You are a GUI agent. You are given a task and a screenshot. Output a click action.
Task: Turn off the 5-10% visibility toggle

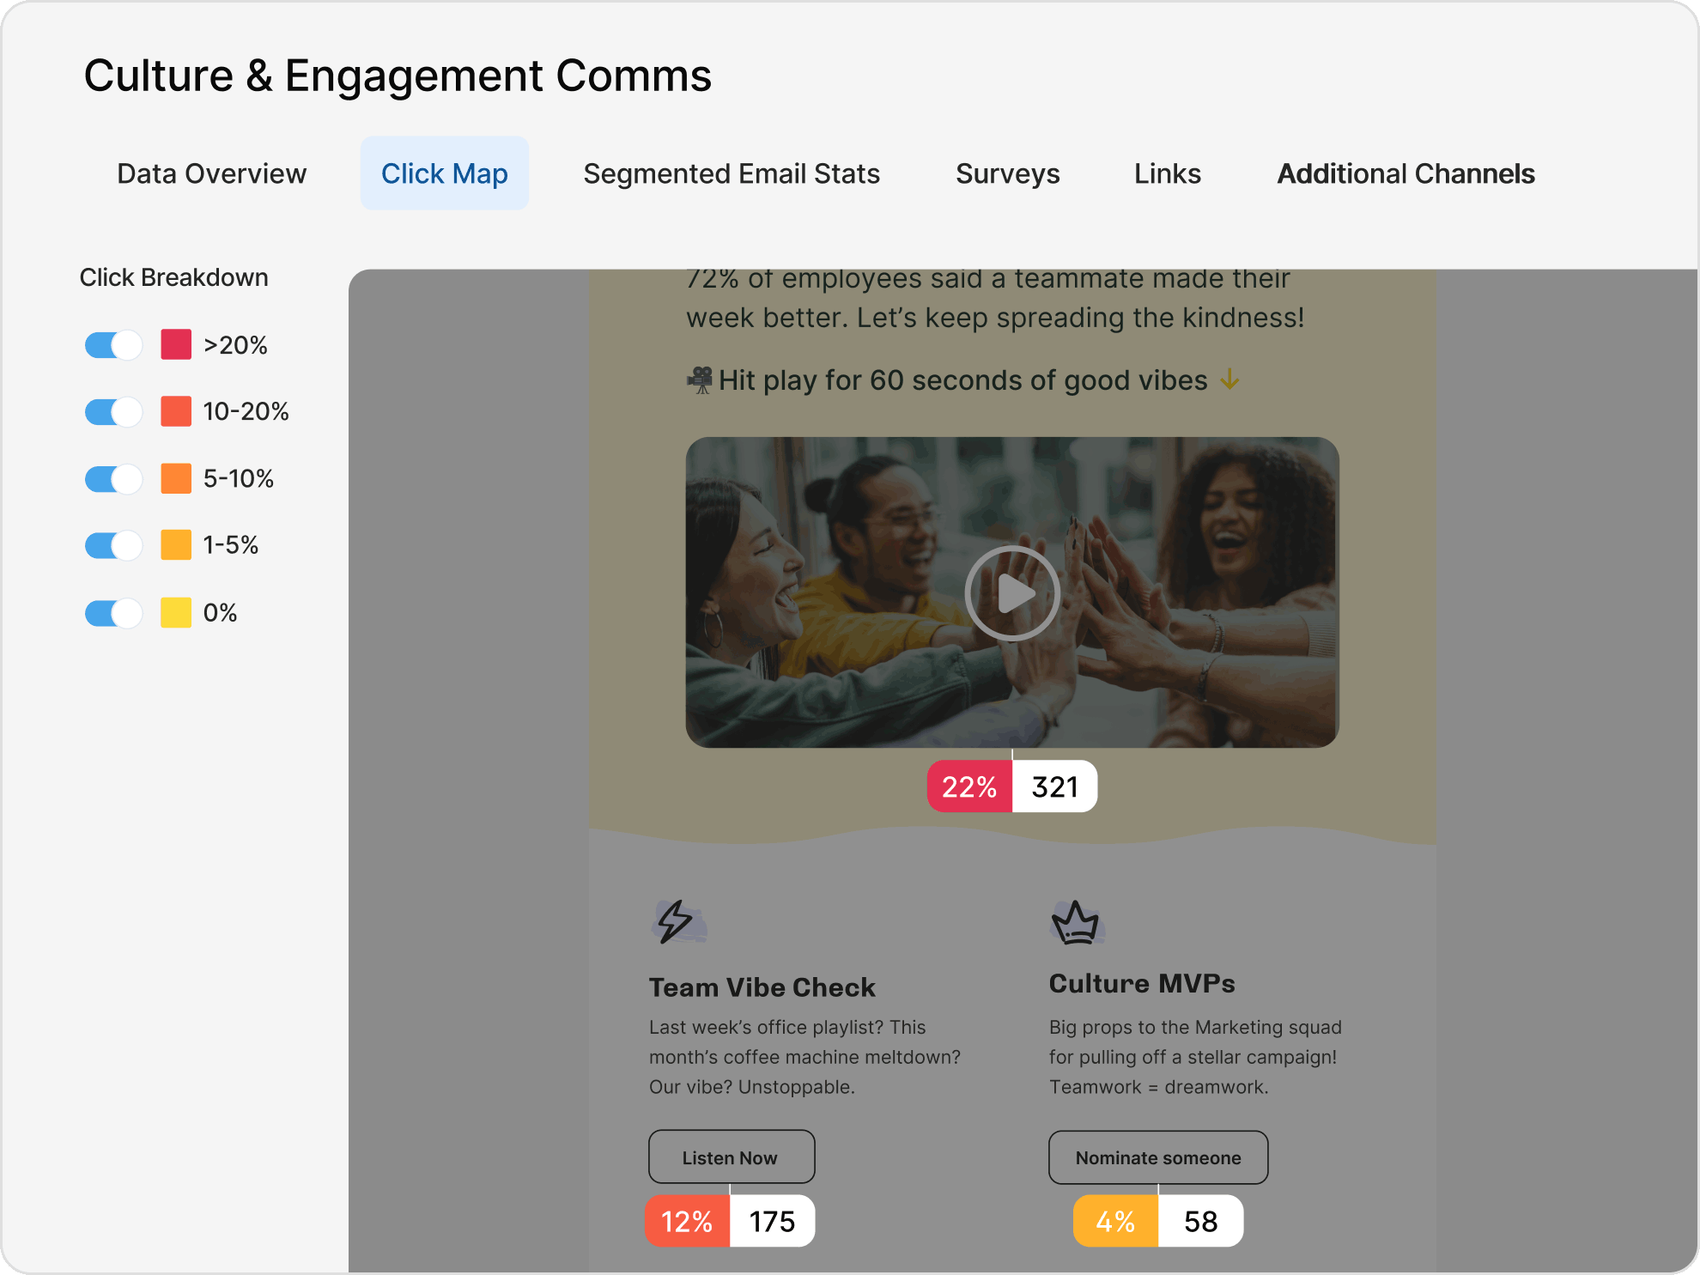112,478
